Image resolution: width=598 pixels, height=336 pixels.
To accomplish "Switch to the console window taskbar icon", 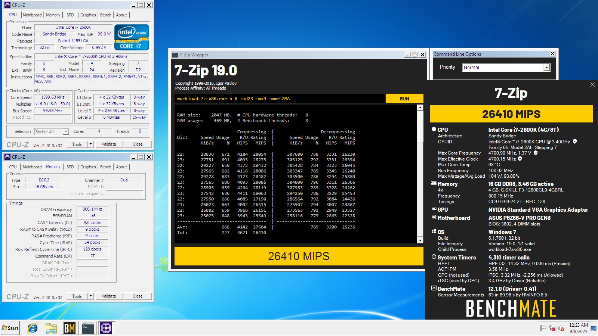I will click(88, 328).
